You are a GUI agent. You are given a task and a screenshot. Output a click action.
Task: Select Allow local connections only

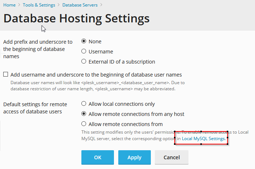click(84, 104)
